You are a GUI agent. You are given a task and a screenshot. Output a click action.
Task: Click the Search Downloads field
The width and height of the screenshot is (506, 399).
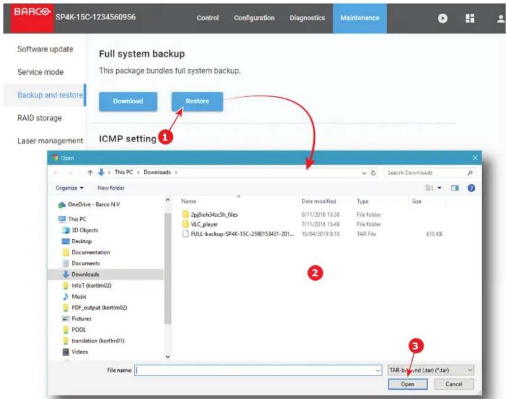(430, 173)
